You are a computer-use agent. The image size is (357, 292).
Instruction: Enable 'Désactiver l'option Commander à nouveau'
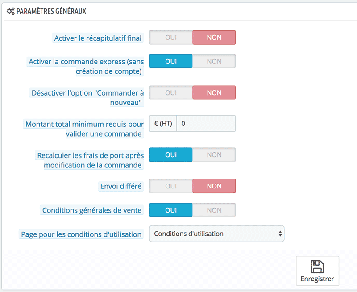(170, 92)
